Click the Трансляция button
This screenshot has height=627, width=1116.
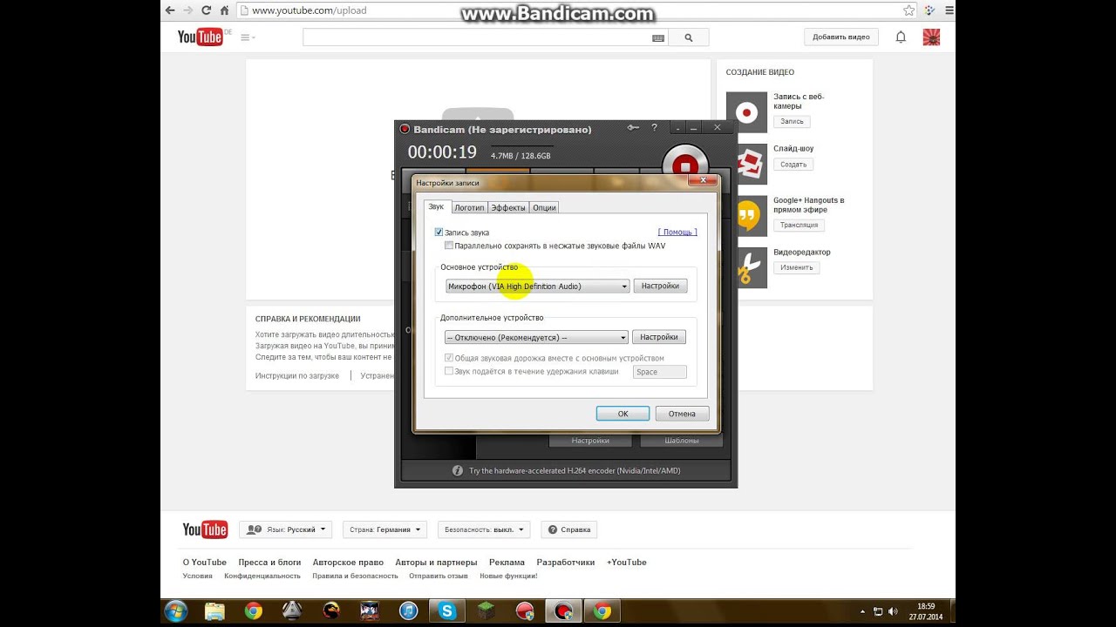[799, 225]
